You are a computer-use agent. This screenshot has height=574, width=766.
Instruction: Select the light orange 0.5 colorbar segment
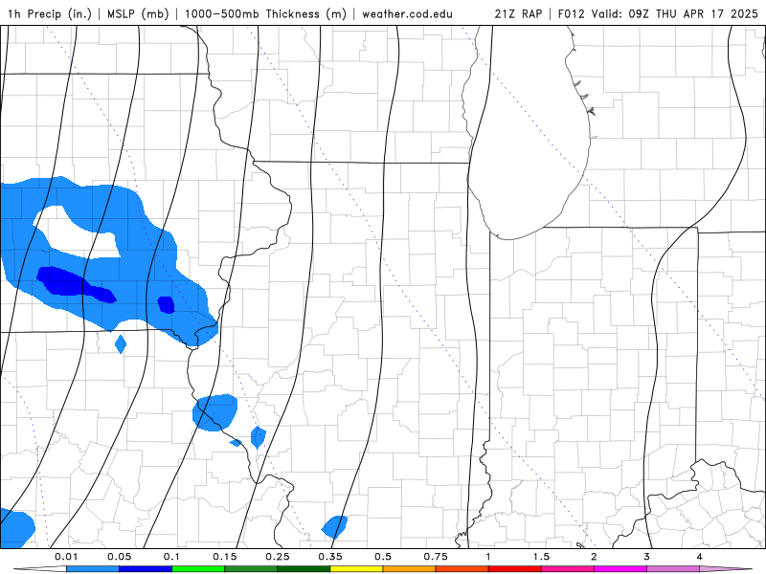[410, 569]
